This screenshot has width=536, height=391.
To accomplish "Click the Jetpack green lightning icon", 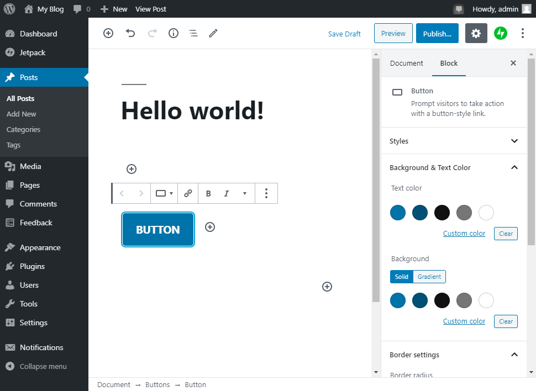I will (500, 33).
